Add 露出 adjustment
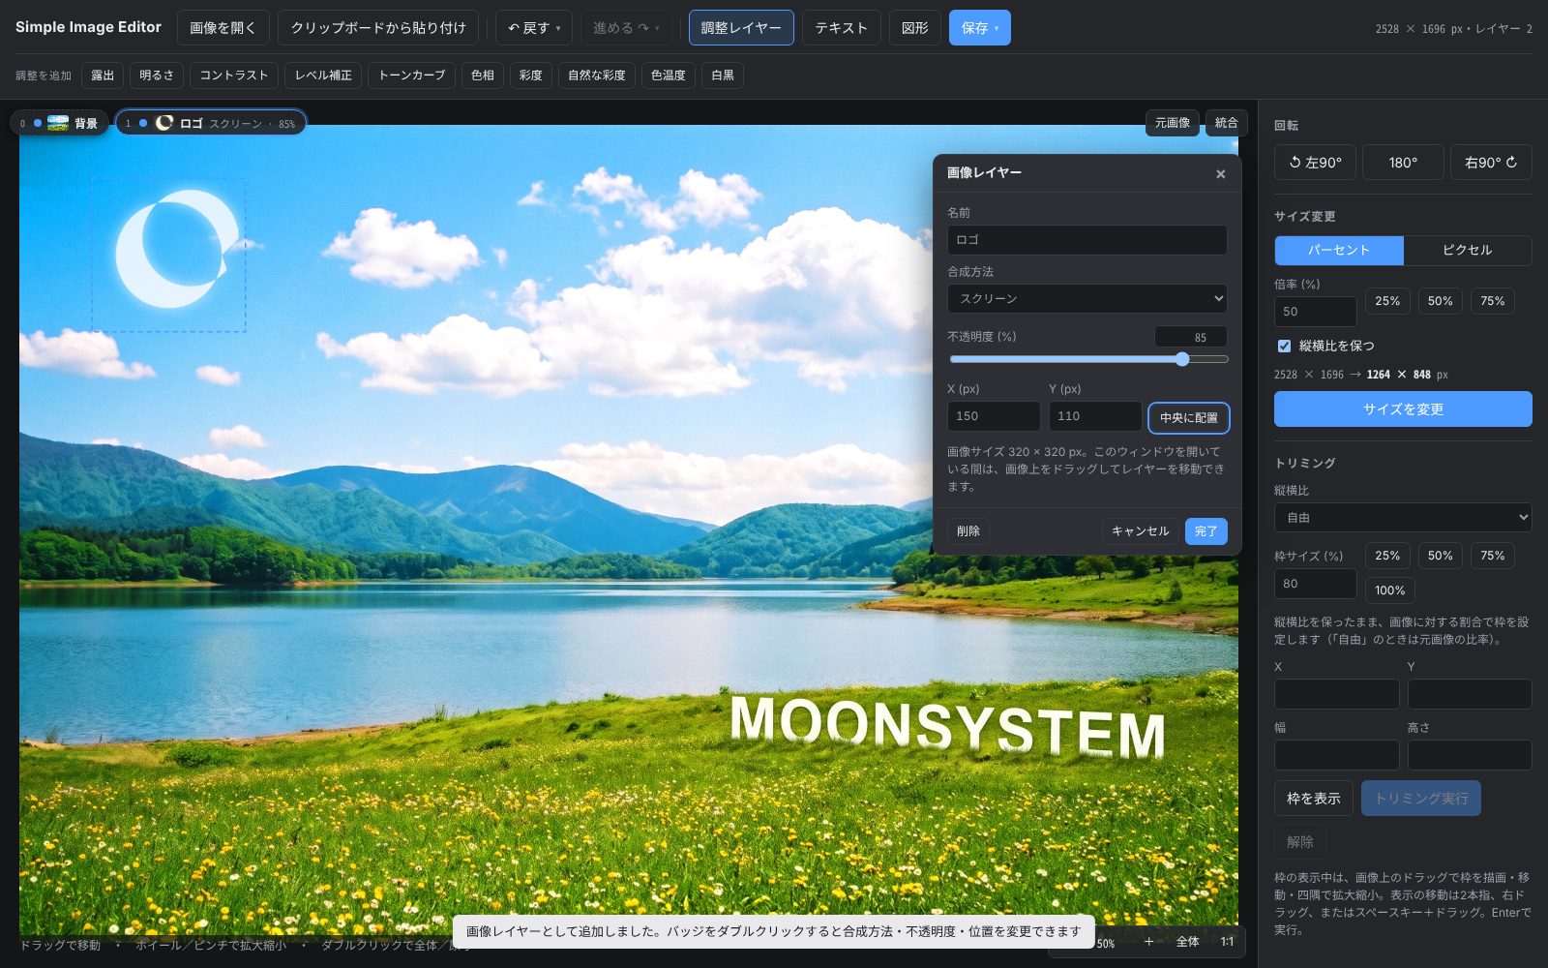This screenshot has width=1548, height=968. coord(103,76)
